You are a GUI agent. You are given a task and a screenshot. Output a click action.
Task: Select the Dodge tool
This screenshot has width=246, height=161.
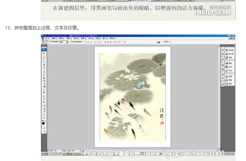tap(44, 92)
